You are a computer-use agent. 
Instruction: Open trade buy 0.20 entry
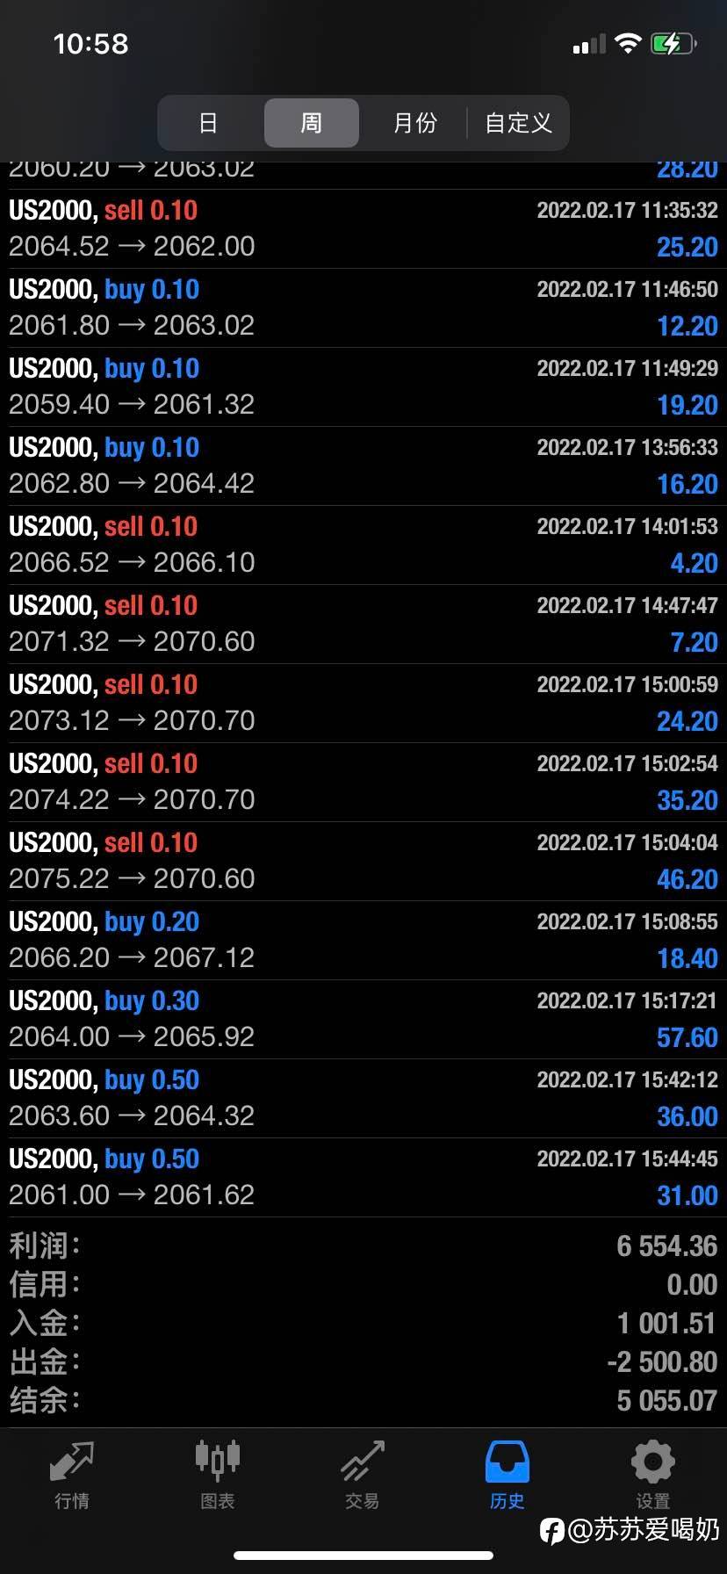pos(363,940)
